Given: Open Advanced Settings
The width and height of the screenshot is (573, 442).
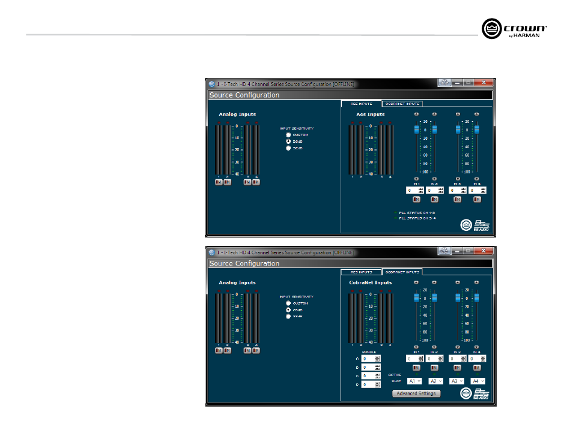Looking at the screenshot, I should click(x=416, y=393).
